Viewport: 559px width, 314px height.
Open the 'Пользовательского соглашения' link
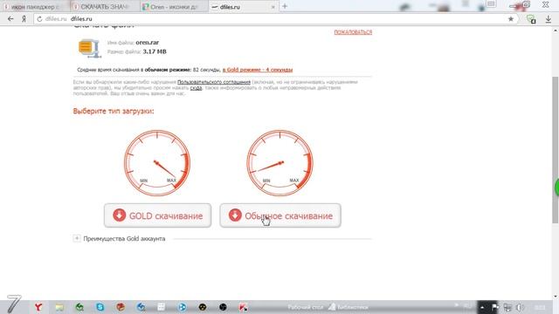(214, 82)
